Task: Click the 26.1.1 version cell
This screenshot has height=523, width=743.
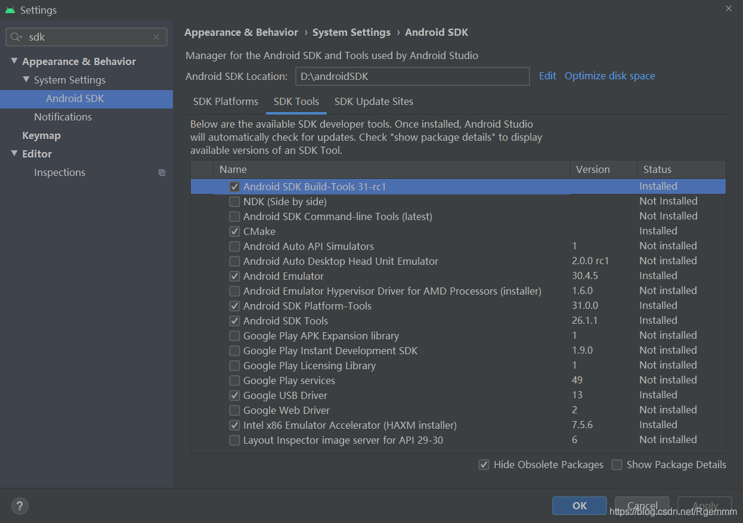Action: pyautogui.click(x=585, y=321)
